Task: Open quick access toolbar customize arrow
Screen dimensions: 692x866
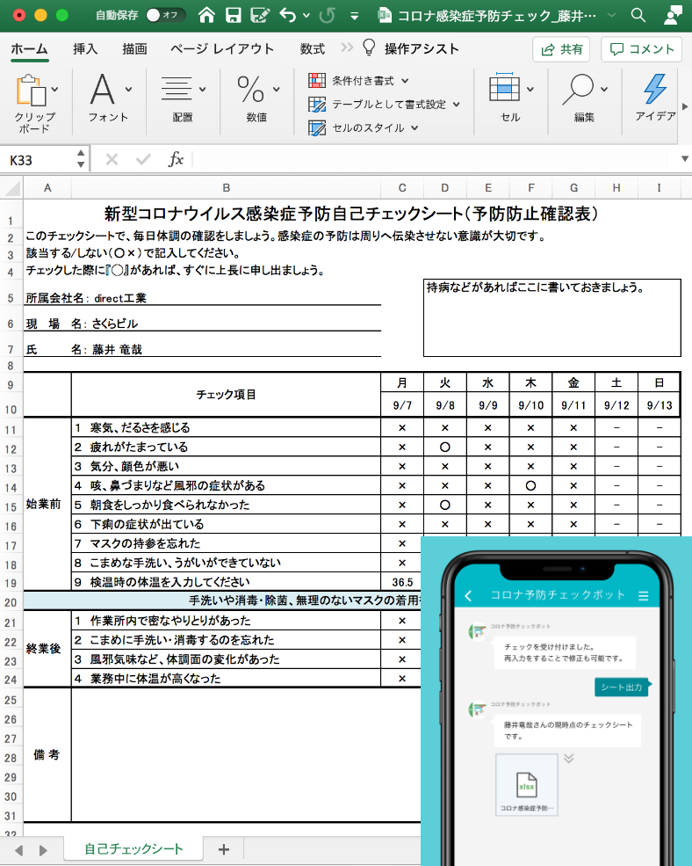Action: pyautogui.click(x=354, y=16)
